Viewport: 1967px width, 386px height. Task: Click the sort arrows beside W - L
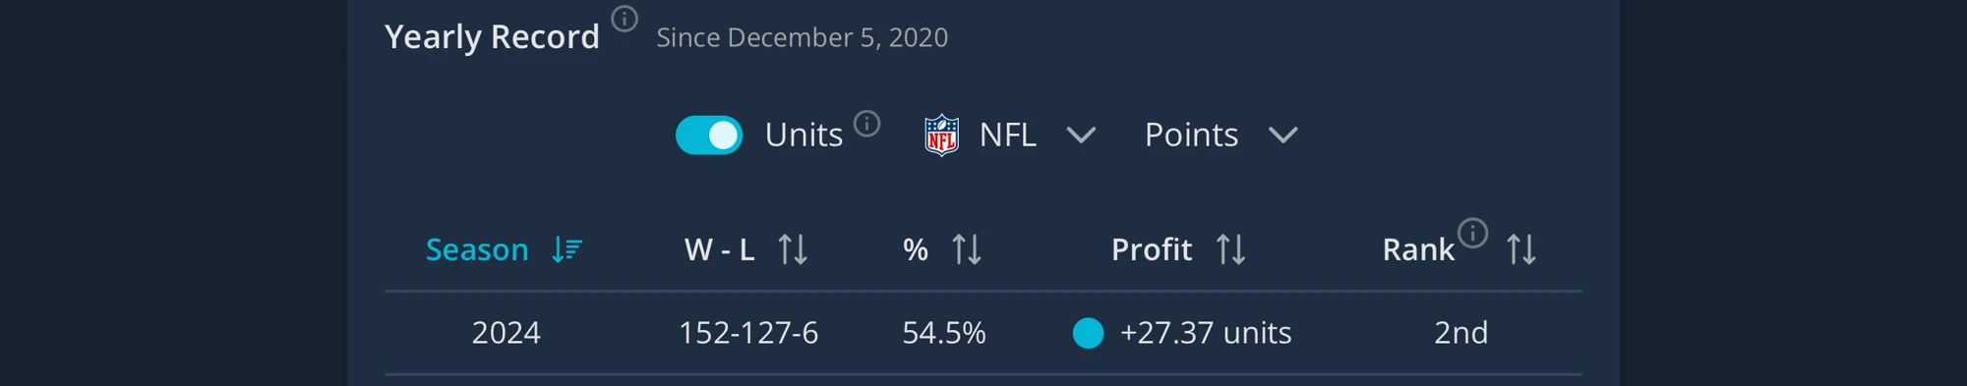793,249
